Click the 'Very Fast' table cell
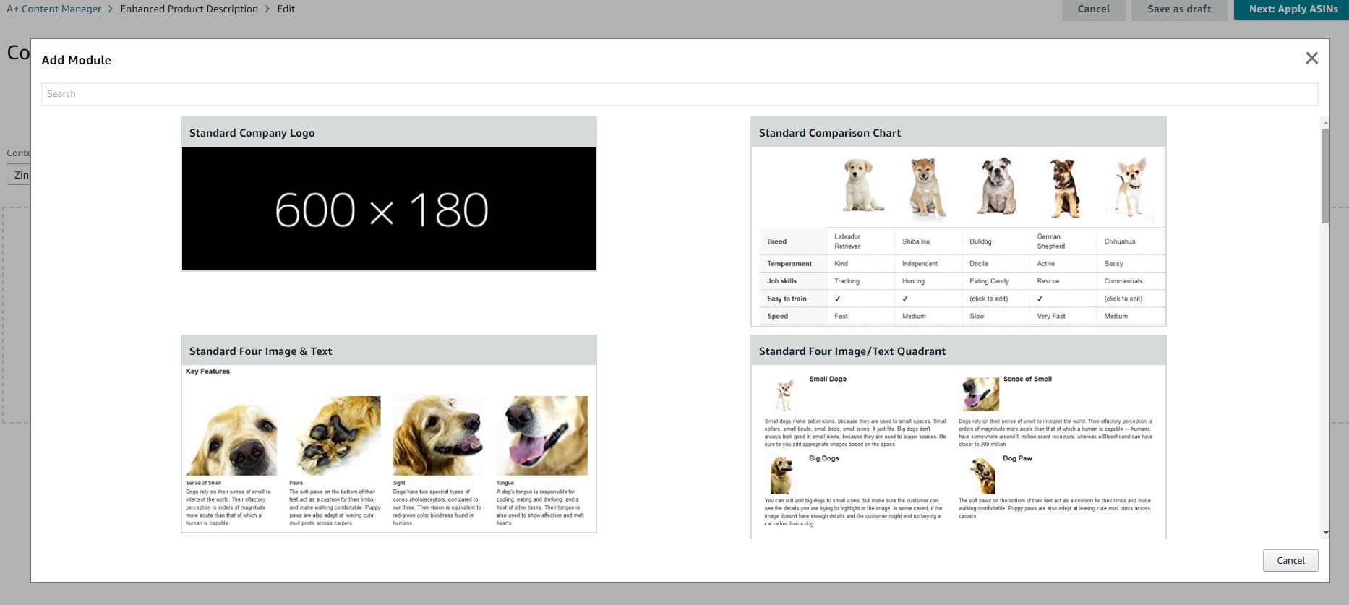Image resolution: width=1349 pixels, height=605 pixels. pos(1051,316)
